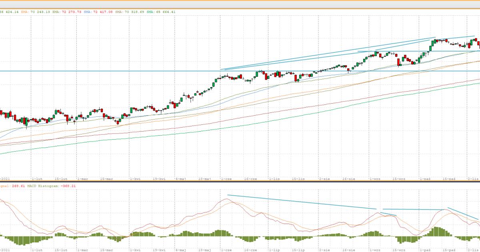Select the long descending MACD divergence trendline
The width and height of the screenshot is (480, 252).
coord(300,202)
